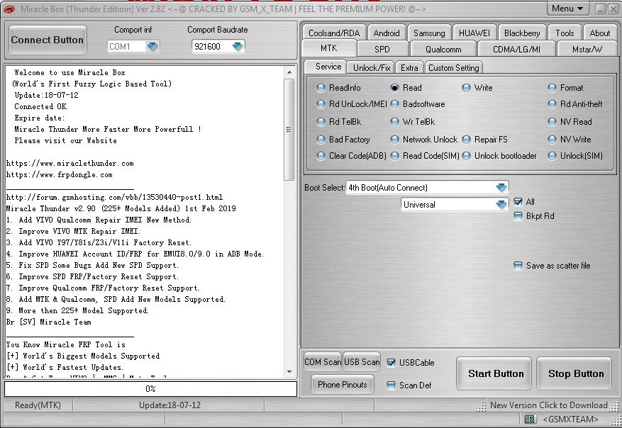Select the Mstar/W tab
Image resolution: width=622 pixels, height=428 pixels.
587,49
